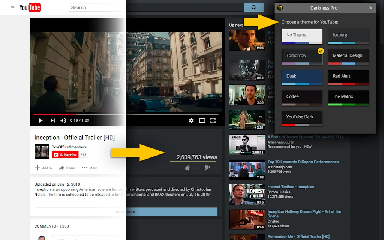Choose the Iceberg theme
The image size is (384, 240).
click(348, 36)
